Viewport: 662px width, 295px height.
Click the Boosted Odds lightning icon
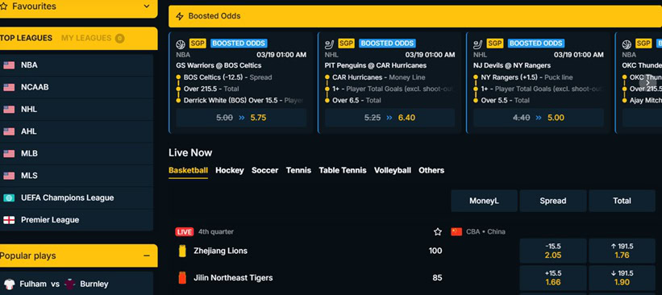(180, 16)
